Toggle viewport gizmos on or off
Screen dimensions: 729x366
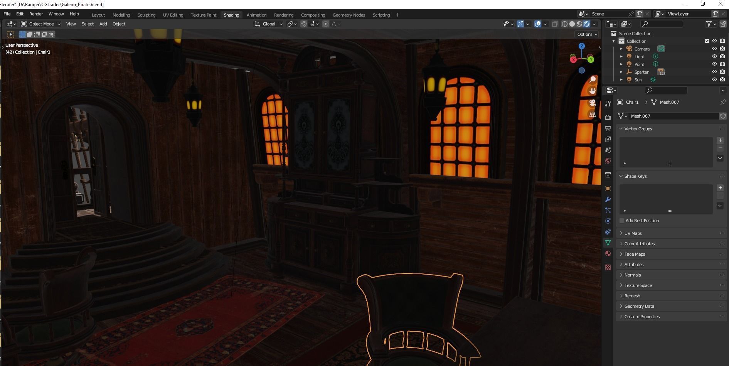coord(520,24)
